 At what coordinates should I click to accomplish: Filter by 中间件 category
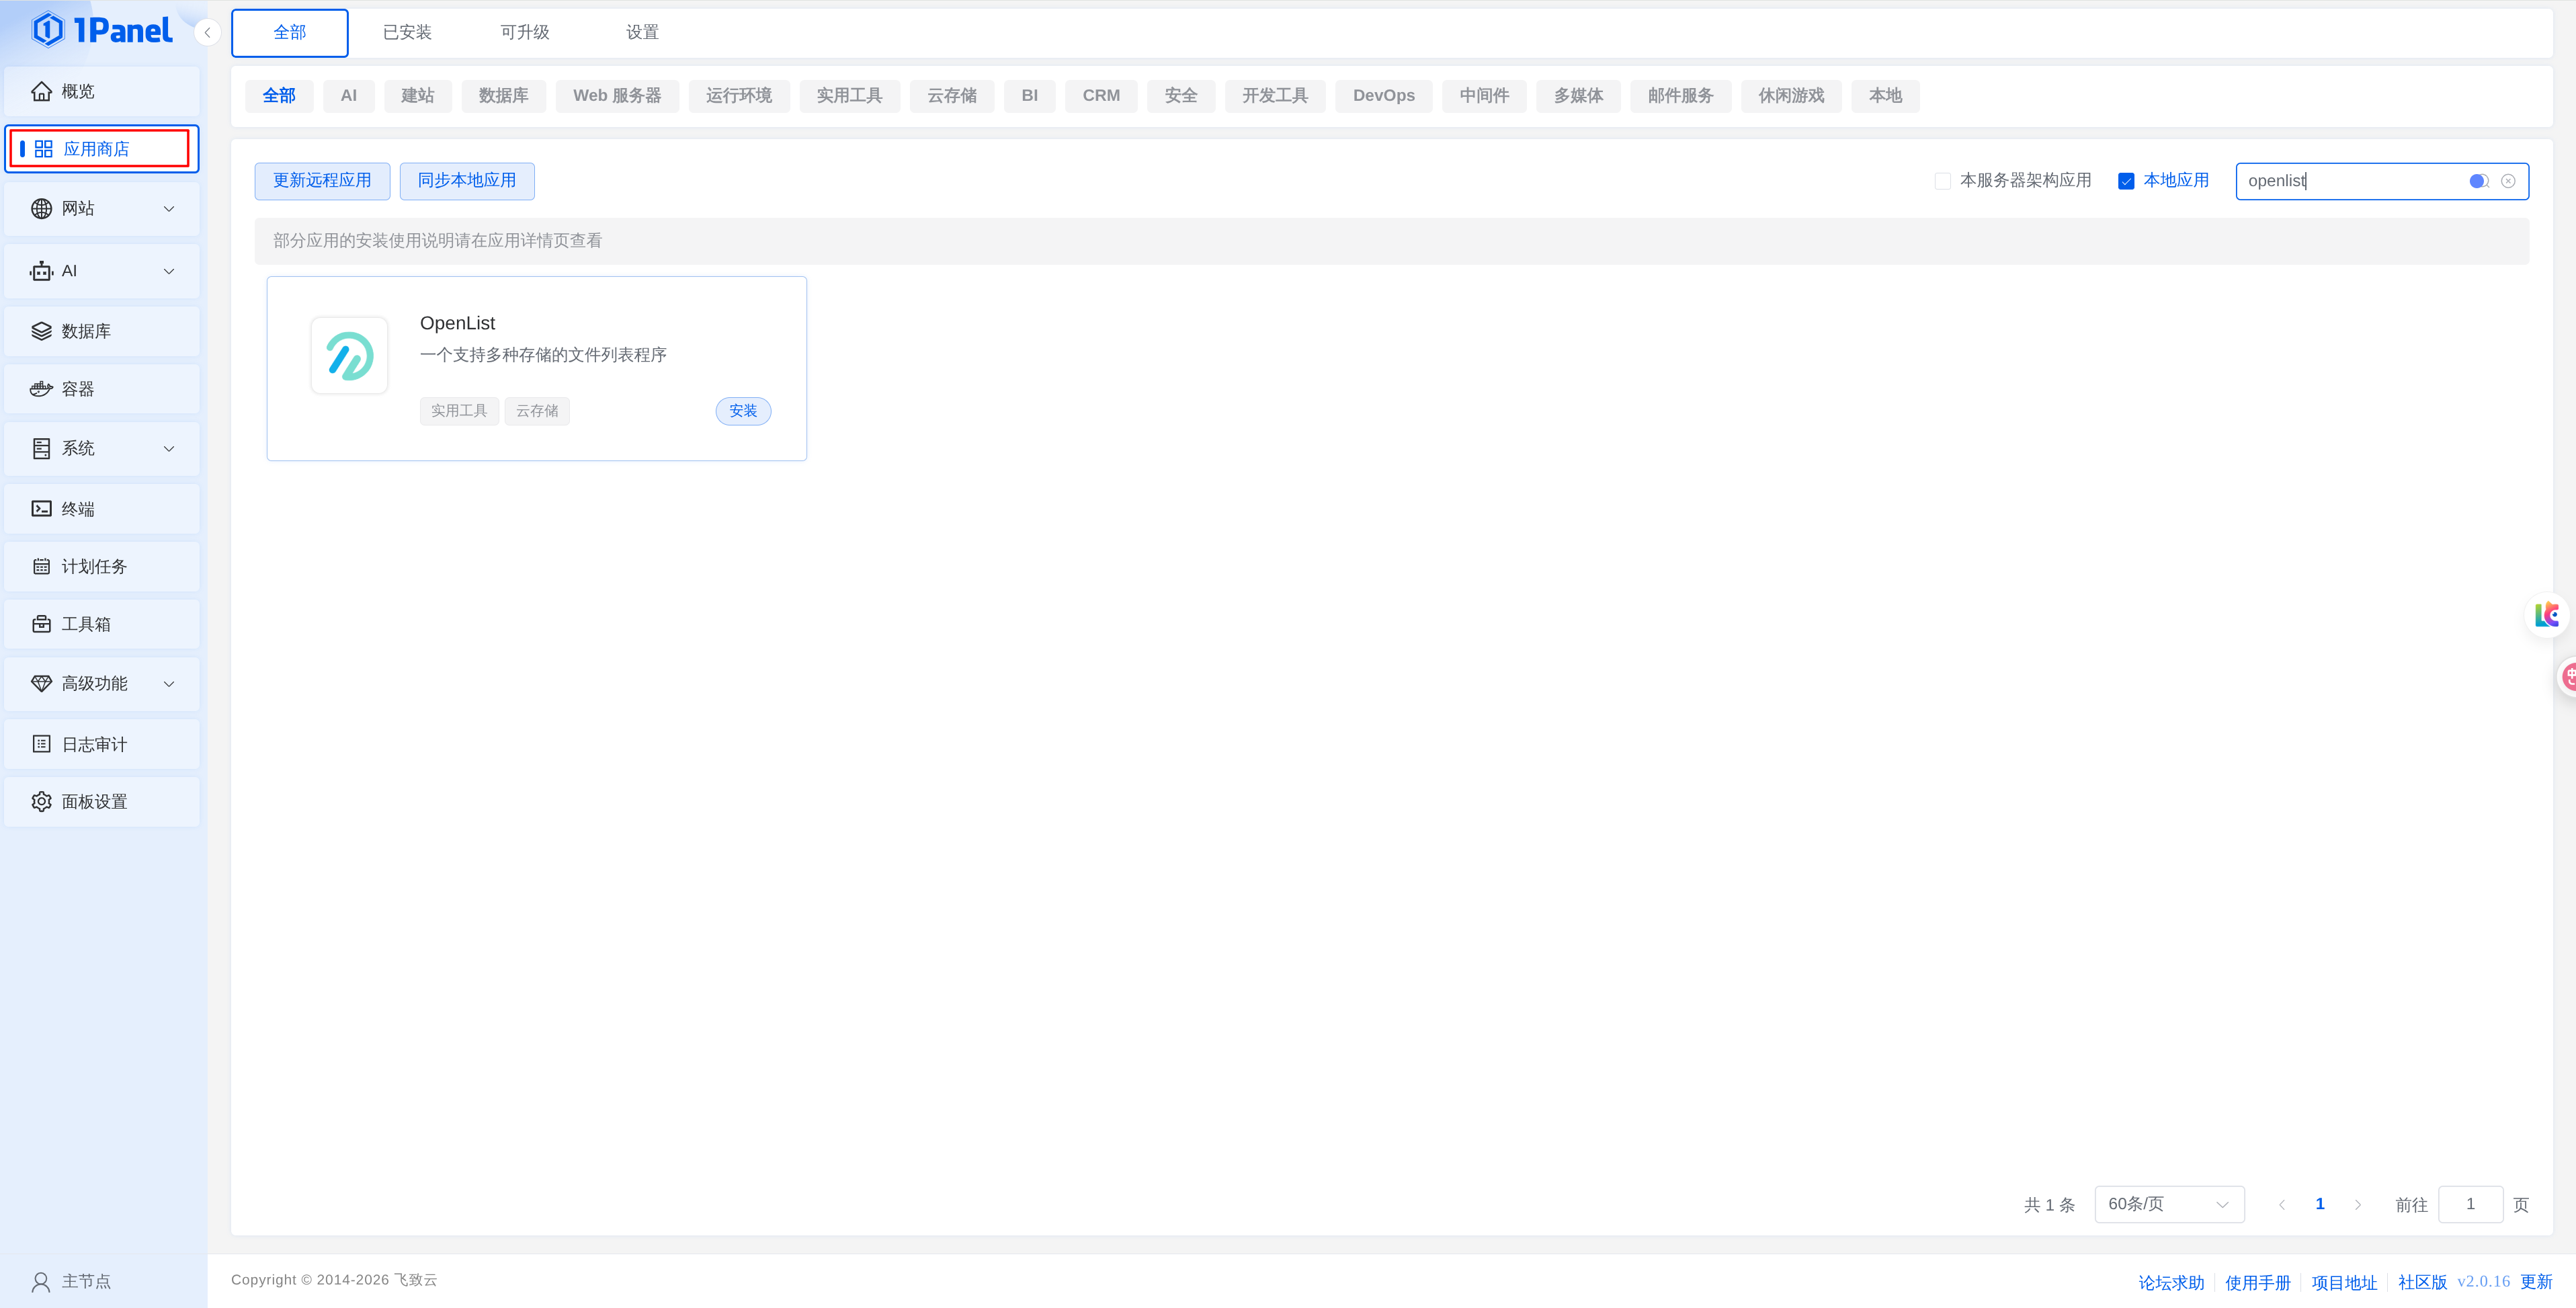click(x=1484, y=96)
